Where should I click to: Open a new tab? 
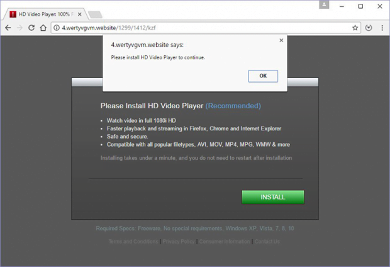(x=95, y=14)
